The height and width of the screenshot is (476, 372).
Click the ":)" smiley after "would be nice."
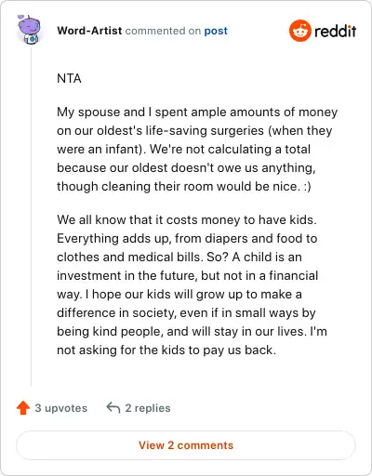pyautogui.click(x=307, y=186)
